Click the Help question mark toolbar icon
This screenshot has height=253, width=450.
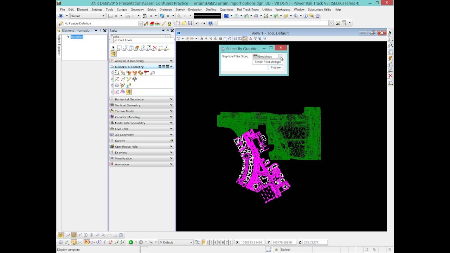pyautogui.click(x=210, y=23)
